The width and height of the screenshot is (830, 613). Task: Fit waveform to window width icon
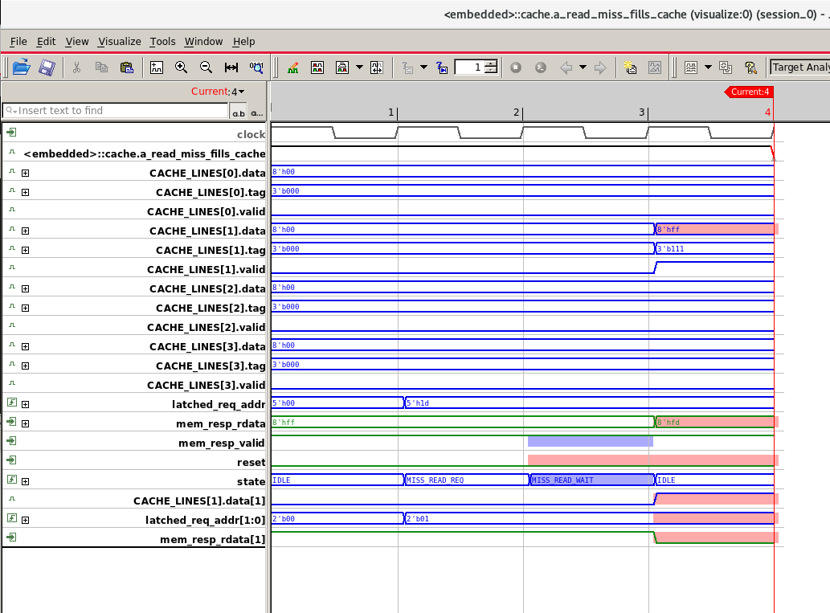tap(231, 67)
